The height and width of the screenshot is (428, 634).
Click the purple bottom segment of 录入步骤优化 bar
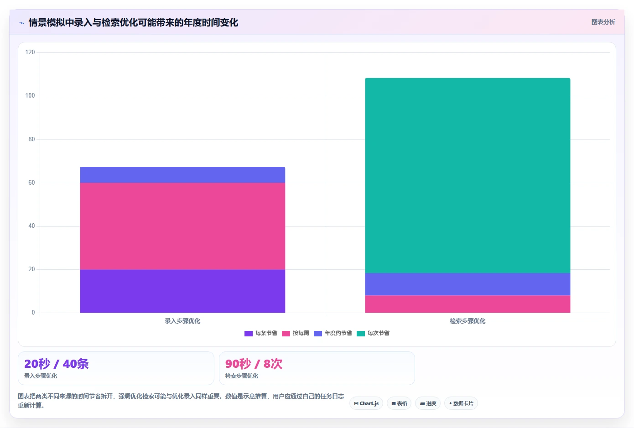coord(182,291)
